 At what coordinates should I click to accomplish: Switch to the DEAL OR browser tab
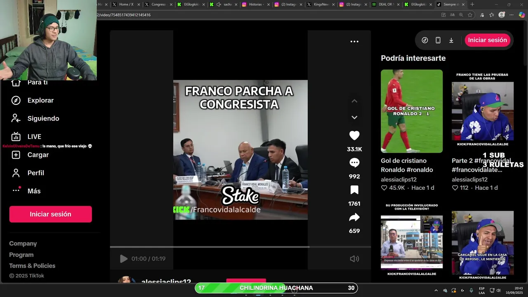tap(386, 5)
